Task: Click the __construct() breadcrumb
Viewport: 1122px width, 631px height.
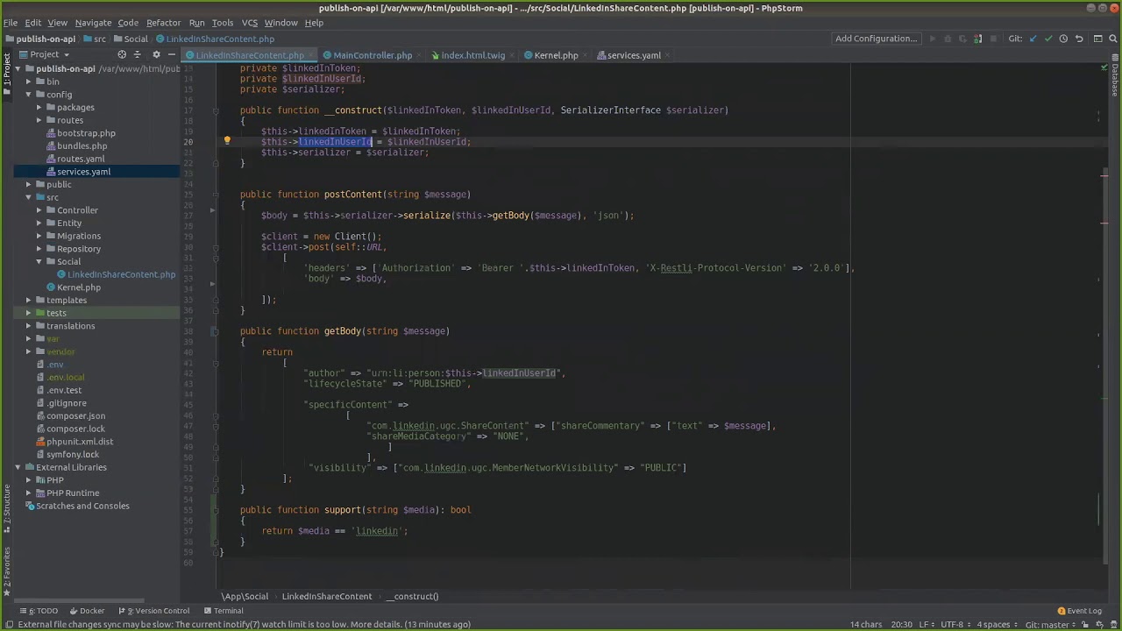Action: pyautogui.click(x=412, y=597)
